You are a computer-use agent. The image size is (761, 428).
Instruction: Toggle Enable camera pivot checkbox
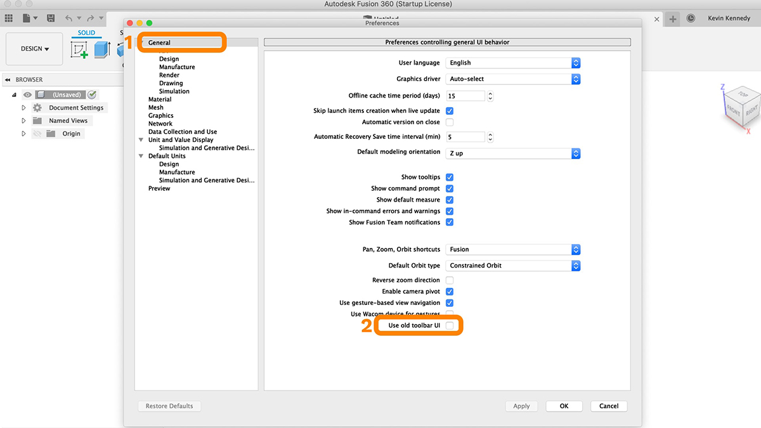point(450,292)
